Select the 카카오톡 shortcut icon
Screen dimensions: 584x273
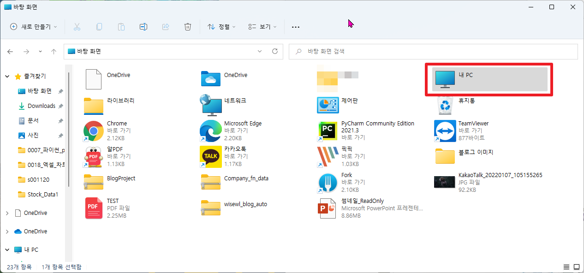coord(210,157)
